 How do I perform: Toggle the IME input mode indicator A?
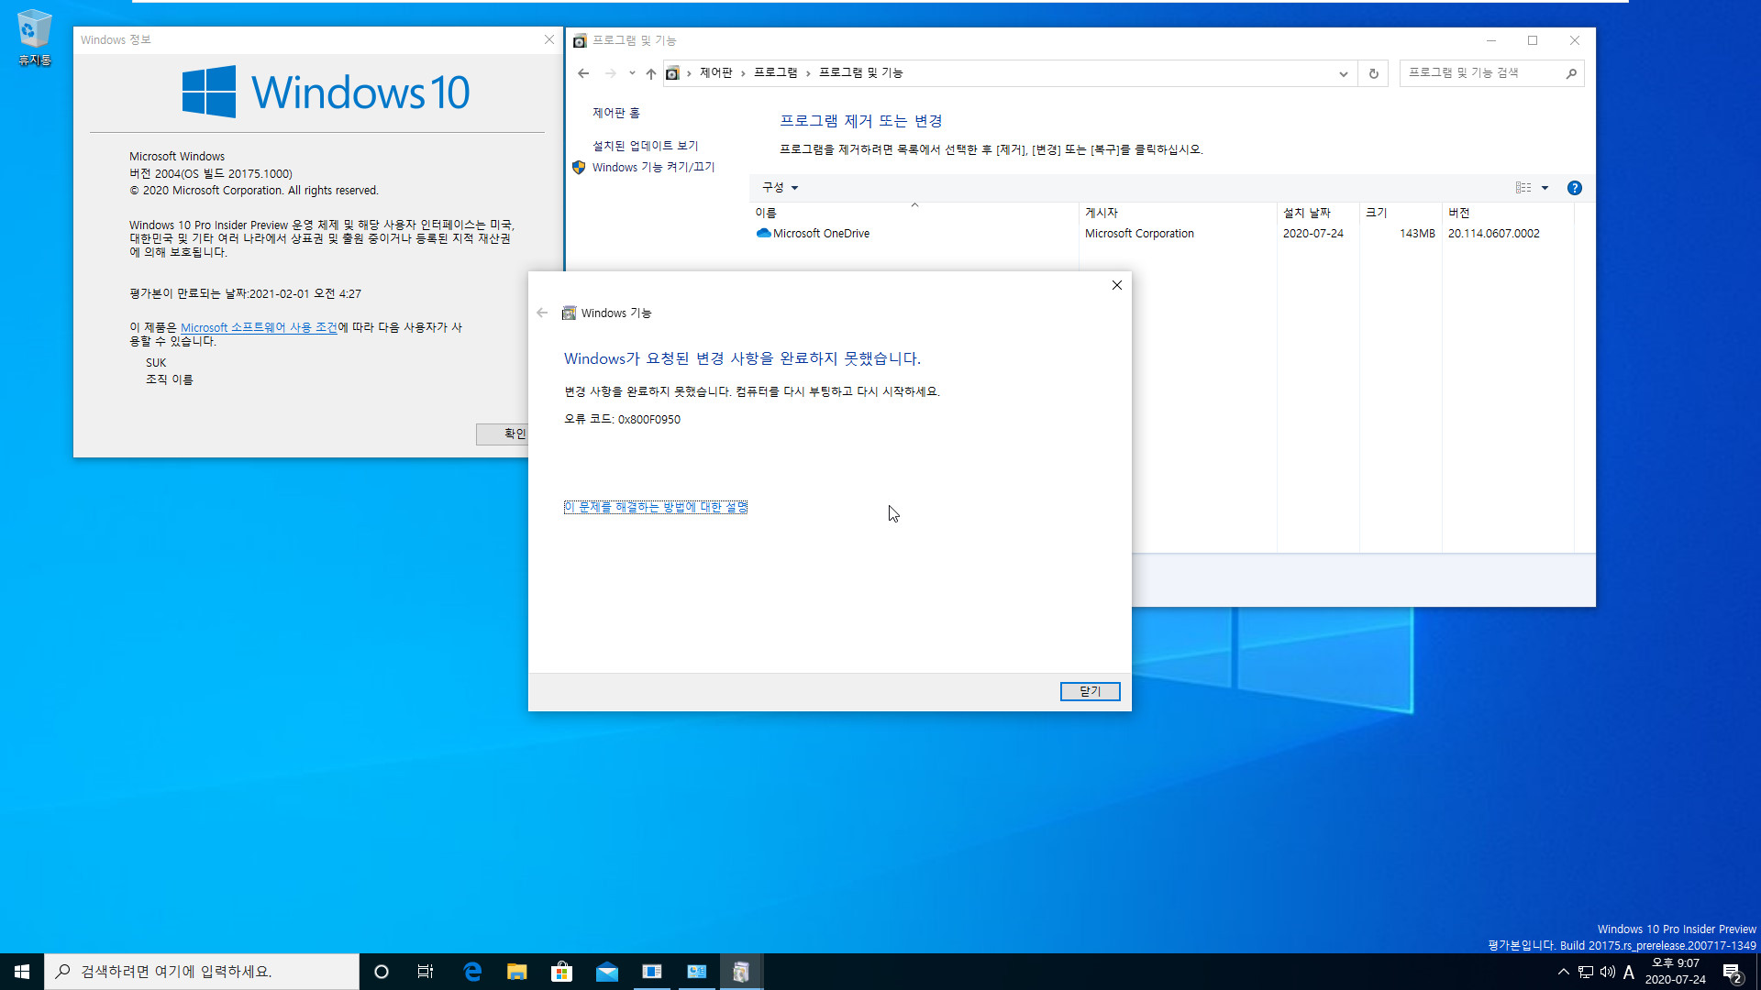click(1629, 972)
